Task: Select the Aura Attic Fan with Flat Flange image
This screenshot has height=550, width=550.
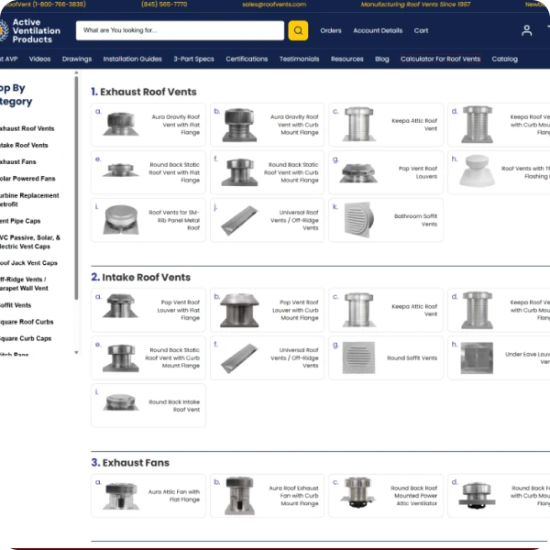Action: 121,496
